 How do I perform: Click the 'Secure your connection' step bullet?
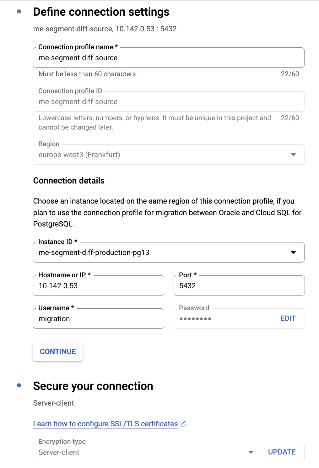[x=19, y=386]
